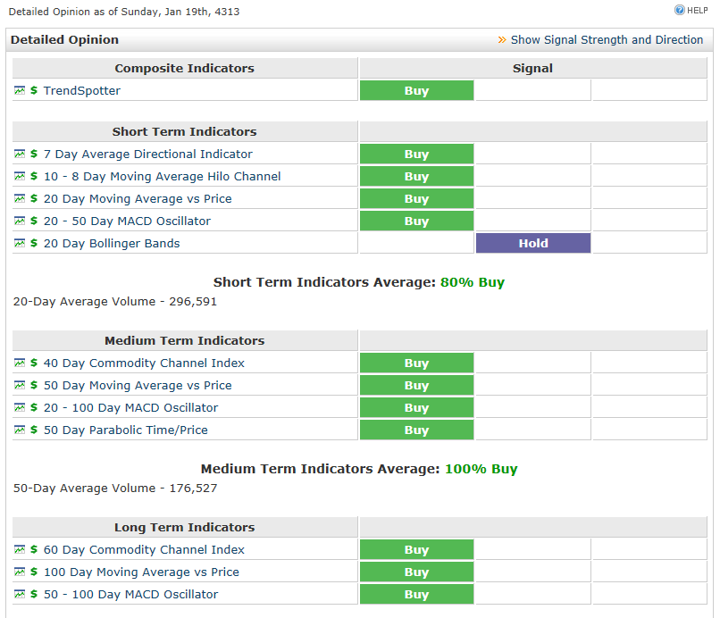Open chart icon for 7 Day Average Directional Indicator
Image resolution: width=720 pixels, height=618 pixels.
20,154
